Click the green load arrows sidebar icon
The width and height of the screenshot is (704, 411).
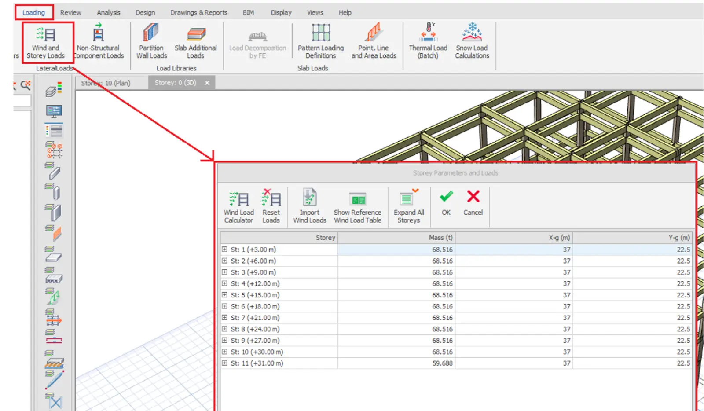53,296
